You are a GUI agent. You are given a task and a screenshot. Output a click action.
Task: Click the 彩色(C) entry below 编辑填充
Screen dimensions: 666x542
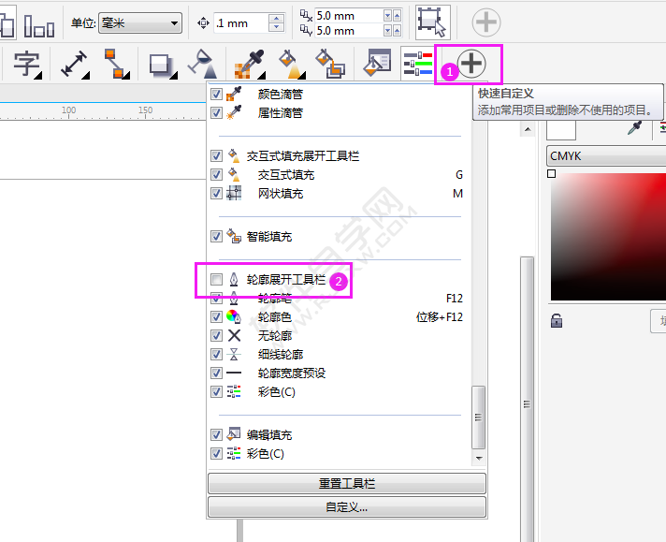click(x=338, y=454)
